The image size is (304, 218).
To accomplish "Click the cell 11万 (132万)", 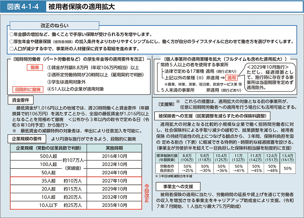I will (x=239, y=158).
